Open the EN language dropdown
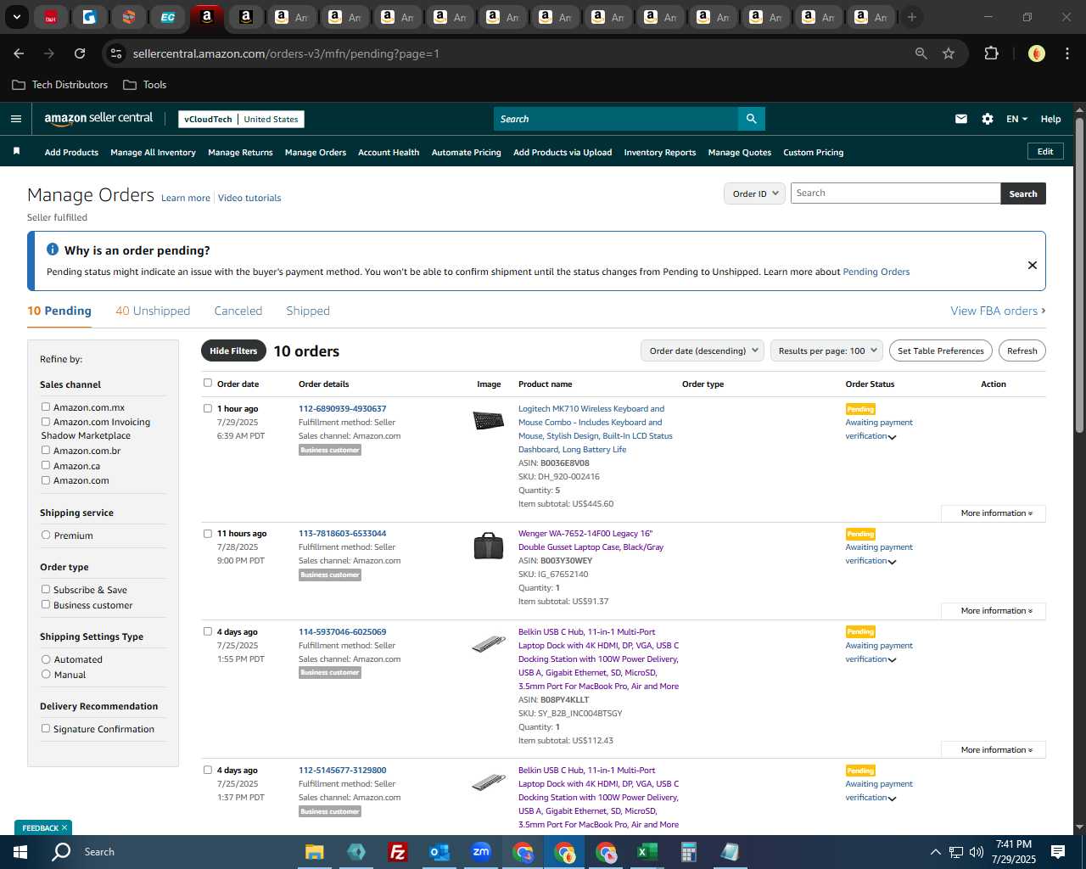This screenshot has height=869, width=1086. 1016,119
